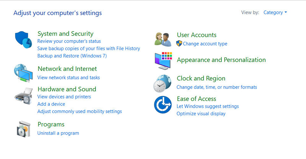
Task: Open the Programs heading
Action: pyautogui.click(x=51, y=125)
